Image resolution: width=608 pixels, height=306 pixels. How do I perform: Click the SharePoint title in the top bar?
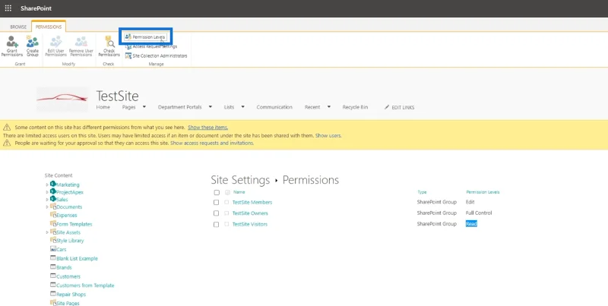[x=36, y=8]
